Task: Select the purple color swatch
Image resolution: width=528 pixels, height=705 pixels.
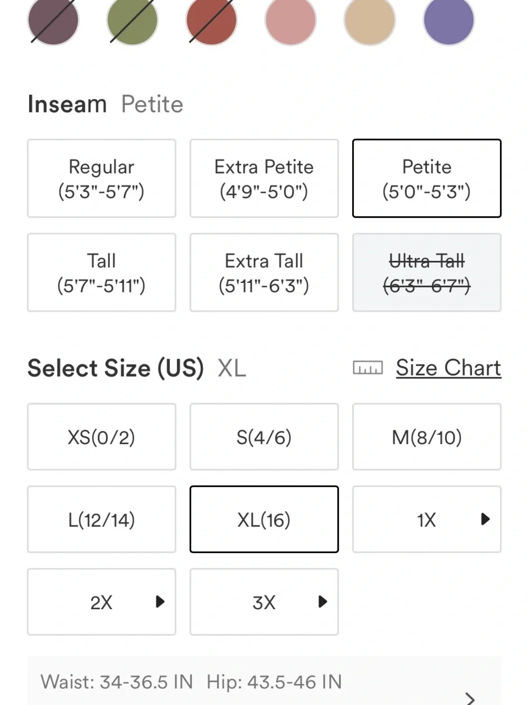Action: 449,20
